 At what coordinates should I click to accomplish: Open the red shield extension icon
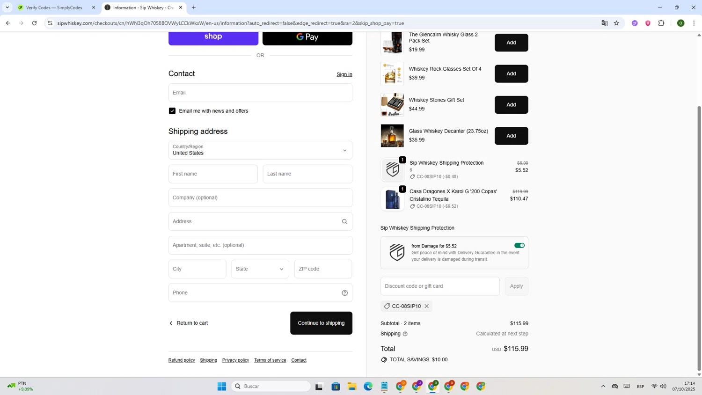pos(648,23)
